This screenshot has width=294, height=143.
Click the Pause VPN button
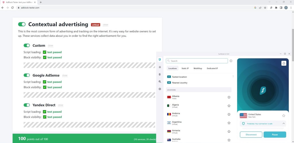pos(275,135)
